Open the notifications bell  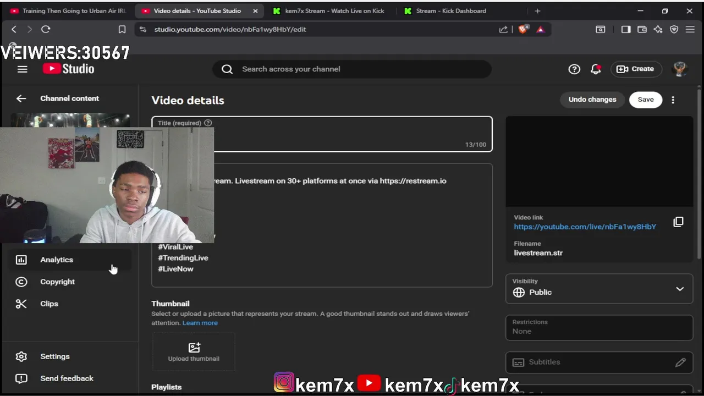coord(596,69)
